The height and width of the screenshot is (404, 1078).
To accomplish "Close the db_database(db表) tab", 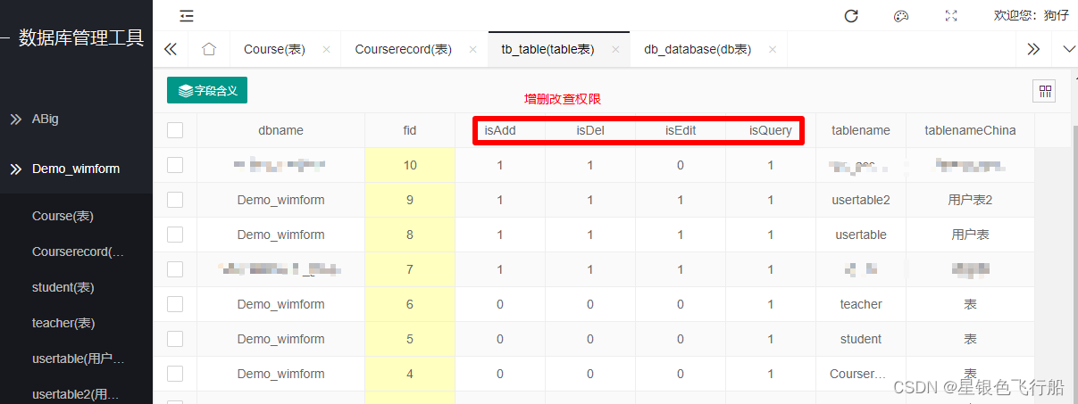I will click(773, 50).
